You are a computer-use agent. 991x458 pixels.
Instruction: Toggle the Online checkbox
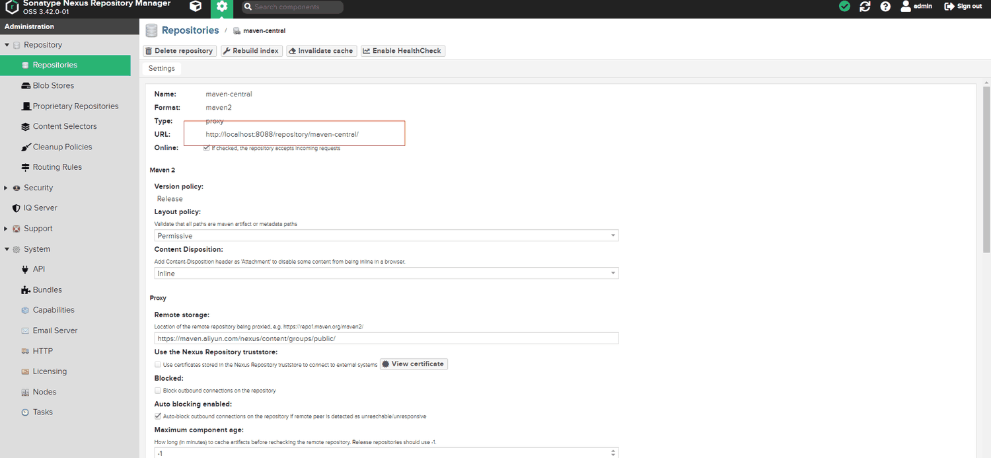[x=207, y=148]
